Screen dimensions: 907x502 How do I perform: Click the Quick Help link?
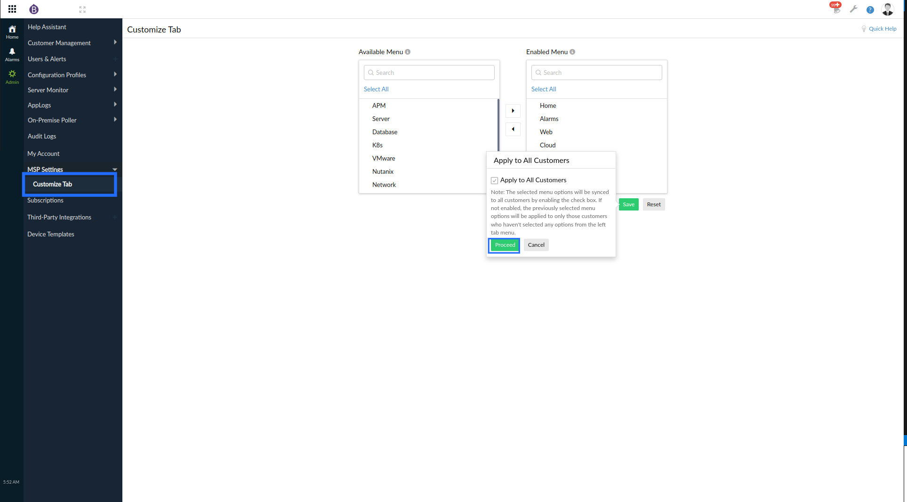click(882, 29)
